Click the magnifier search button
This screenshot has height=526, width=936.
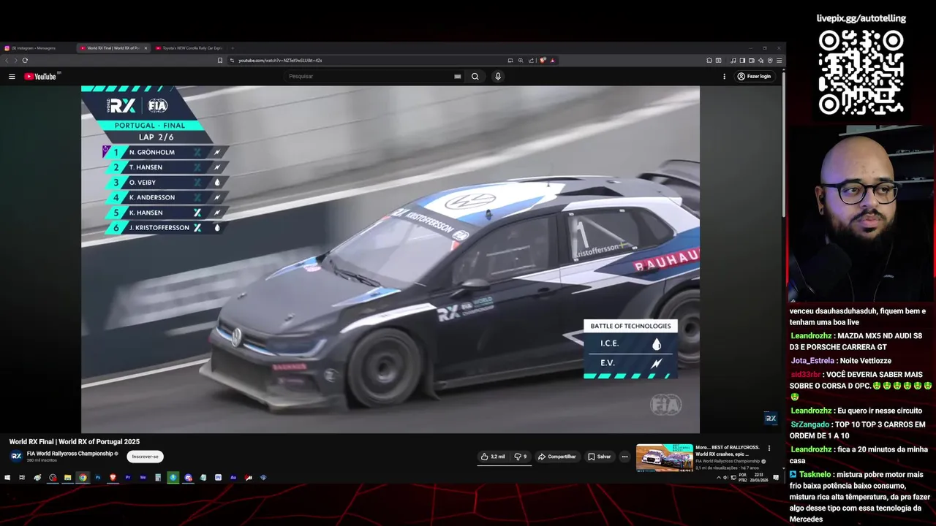click(x=475, y=76)
